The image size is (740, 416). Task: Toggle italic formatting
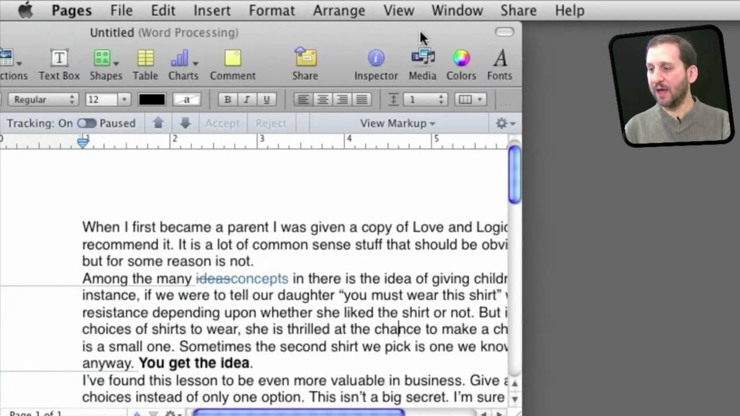(247, 99)
